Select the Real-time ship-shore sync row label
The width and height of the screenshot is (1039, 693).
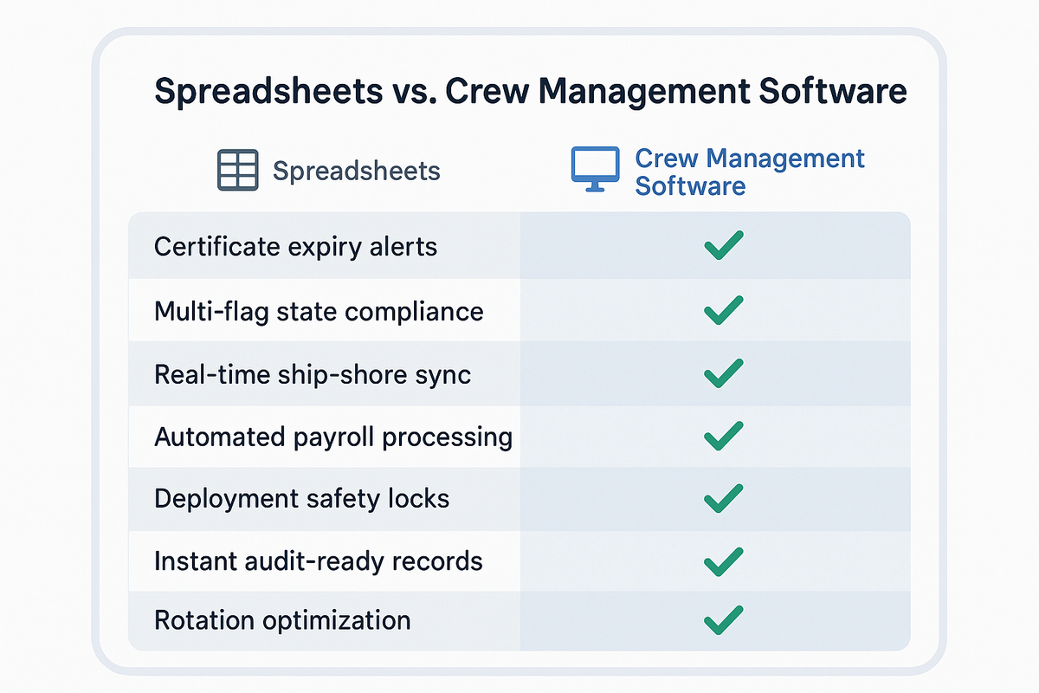312,373
